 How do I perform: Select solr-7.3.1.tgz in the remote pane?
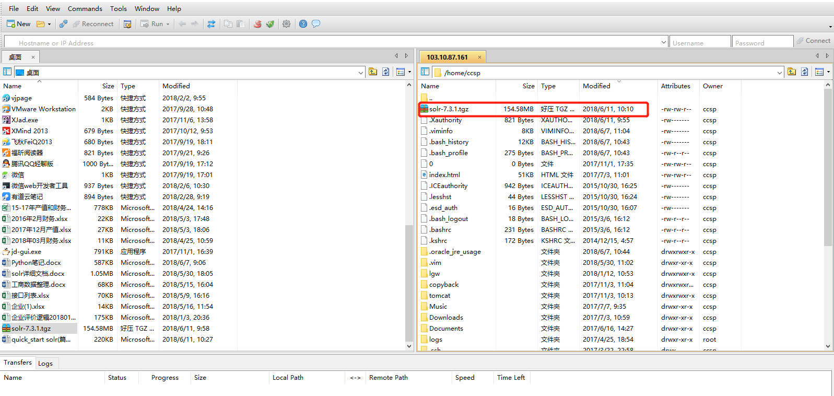tap(449, 109)
